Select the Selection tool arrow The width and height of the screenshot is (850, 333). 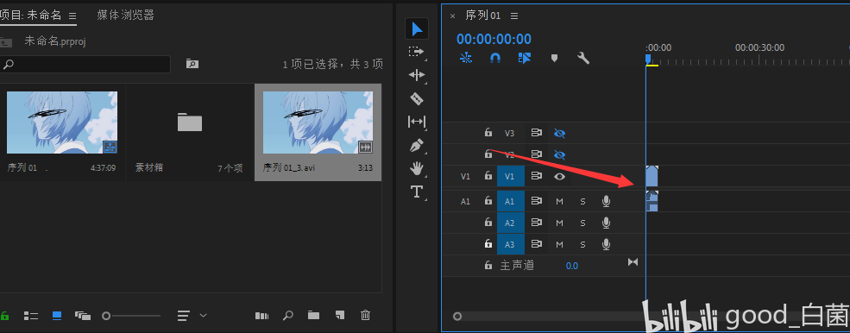[417, 28]
